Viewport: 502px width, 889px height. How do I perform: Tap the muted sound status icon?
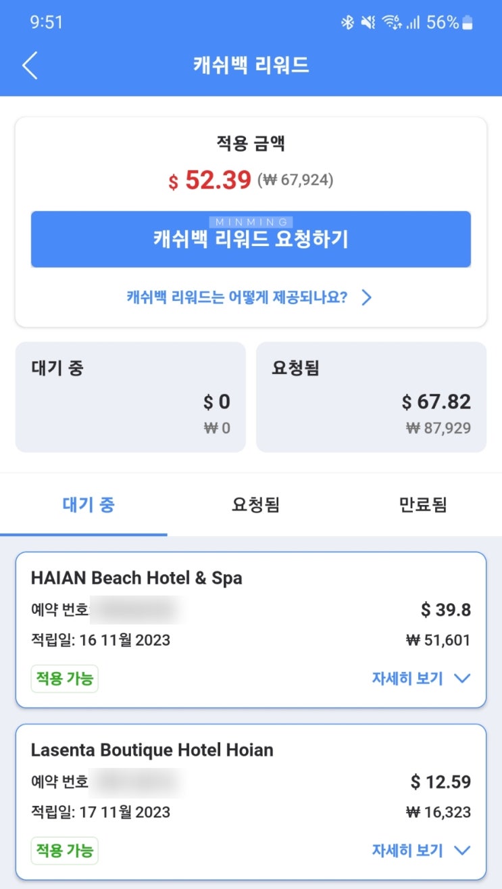(x=368, y=23)
